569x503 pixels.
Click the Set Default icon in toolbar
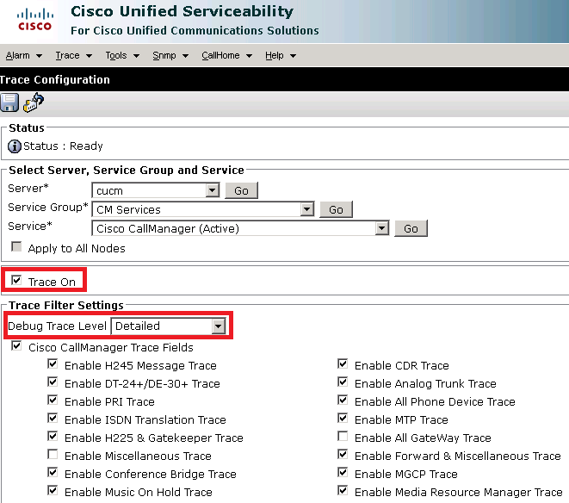click(x=34, y=102)
